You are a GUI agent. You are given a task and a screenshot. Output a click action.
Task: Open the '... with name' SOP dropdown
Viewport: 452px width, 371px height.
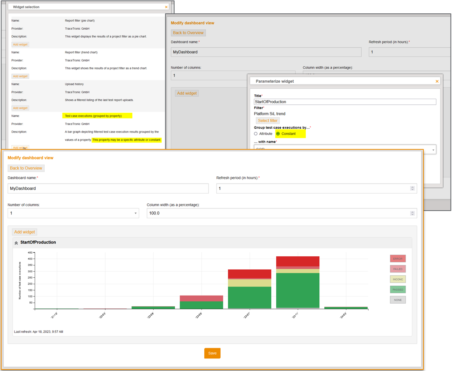pyautogui.click(x=434, y=149)
